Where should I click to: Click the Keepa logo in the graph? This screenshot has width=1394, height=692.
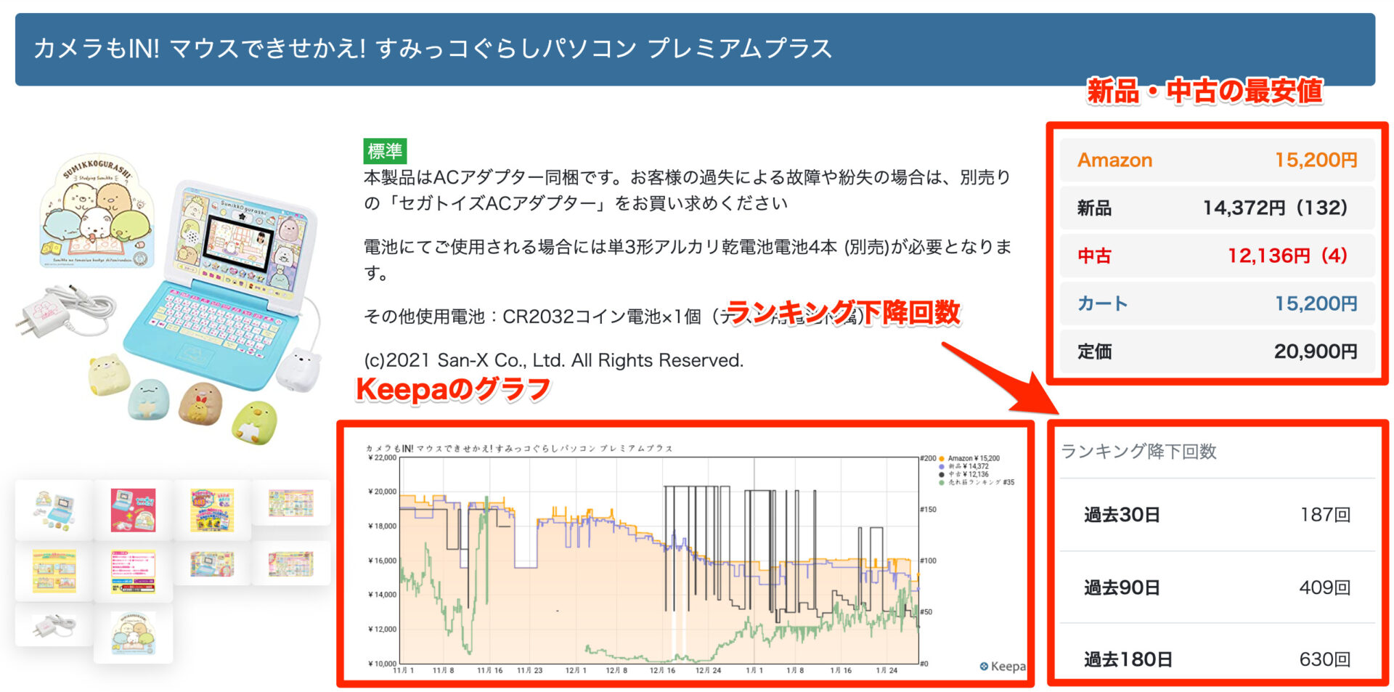coord(1003,666)
